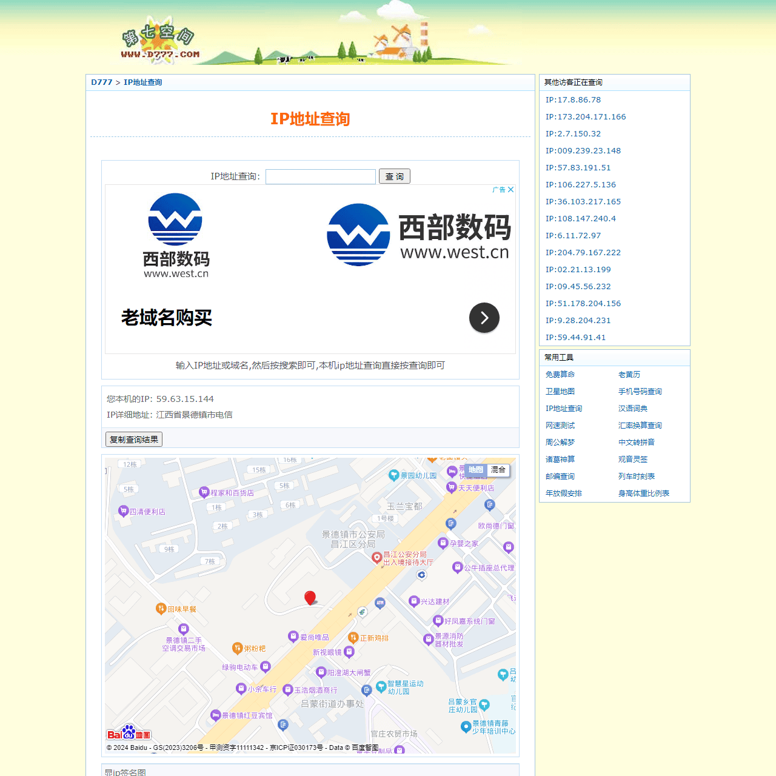Click the 四清便利店 shop marker on map
The height and width of the screenshot is (776, 776).
tap(123, 510)
